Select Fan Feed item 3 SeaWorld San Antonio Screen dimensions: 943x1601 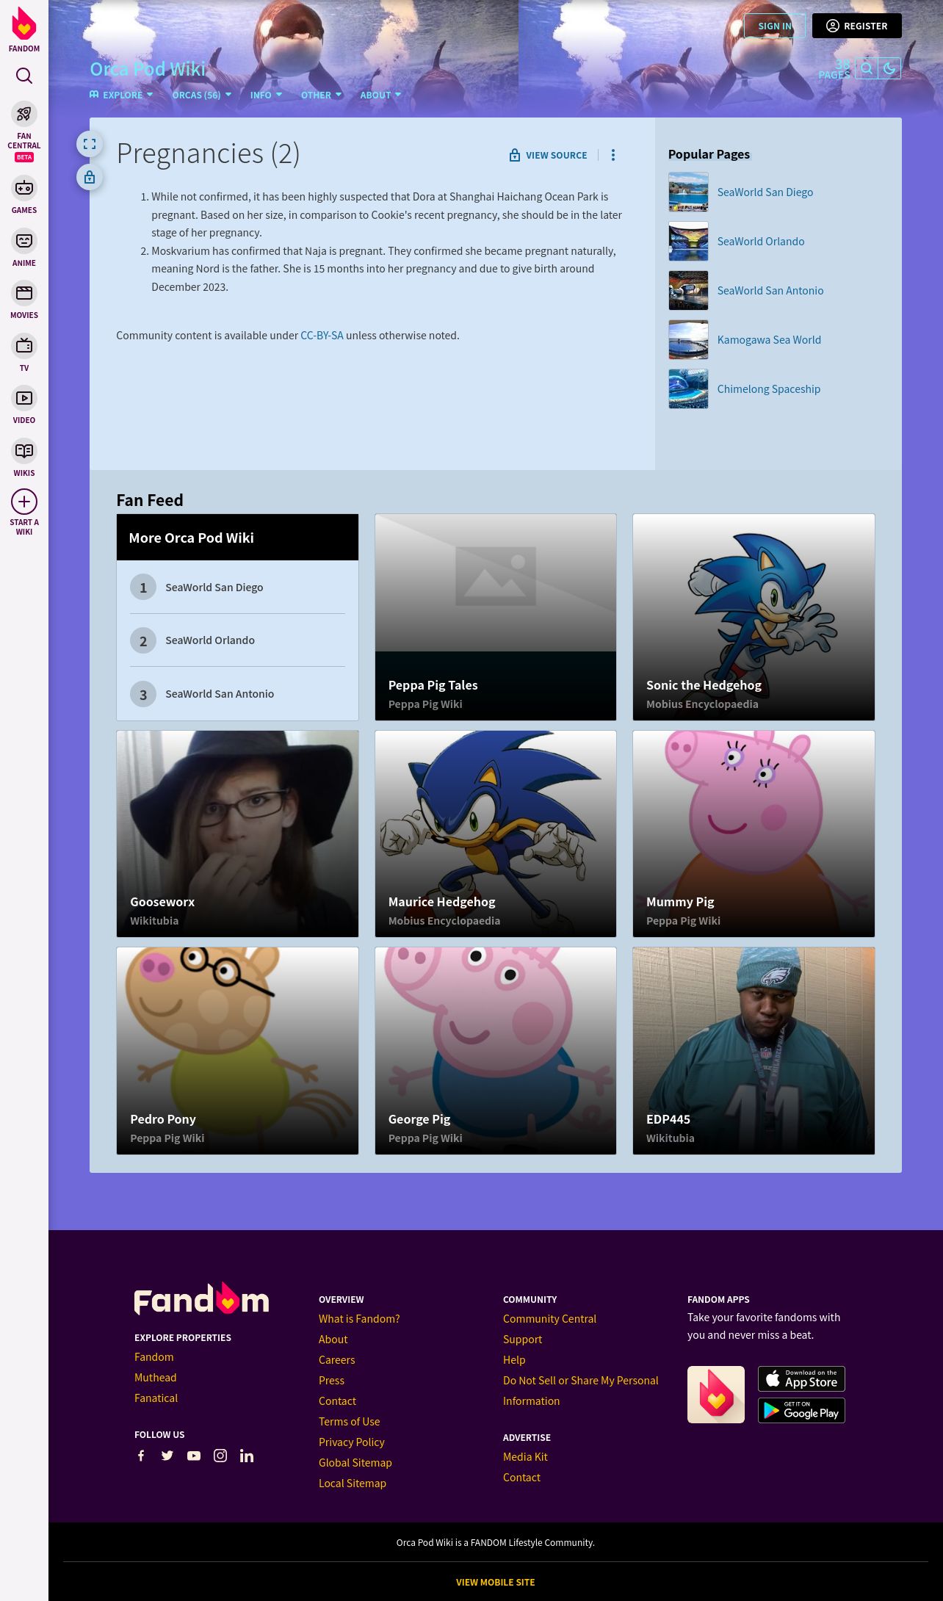237,694
